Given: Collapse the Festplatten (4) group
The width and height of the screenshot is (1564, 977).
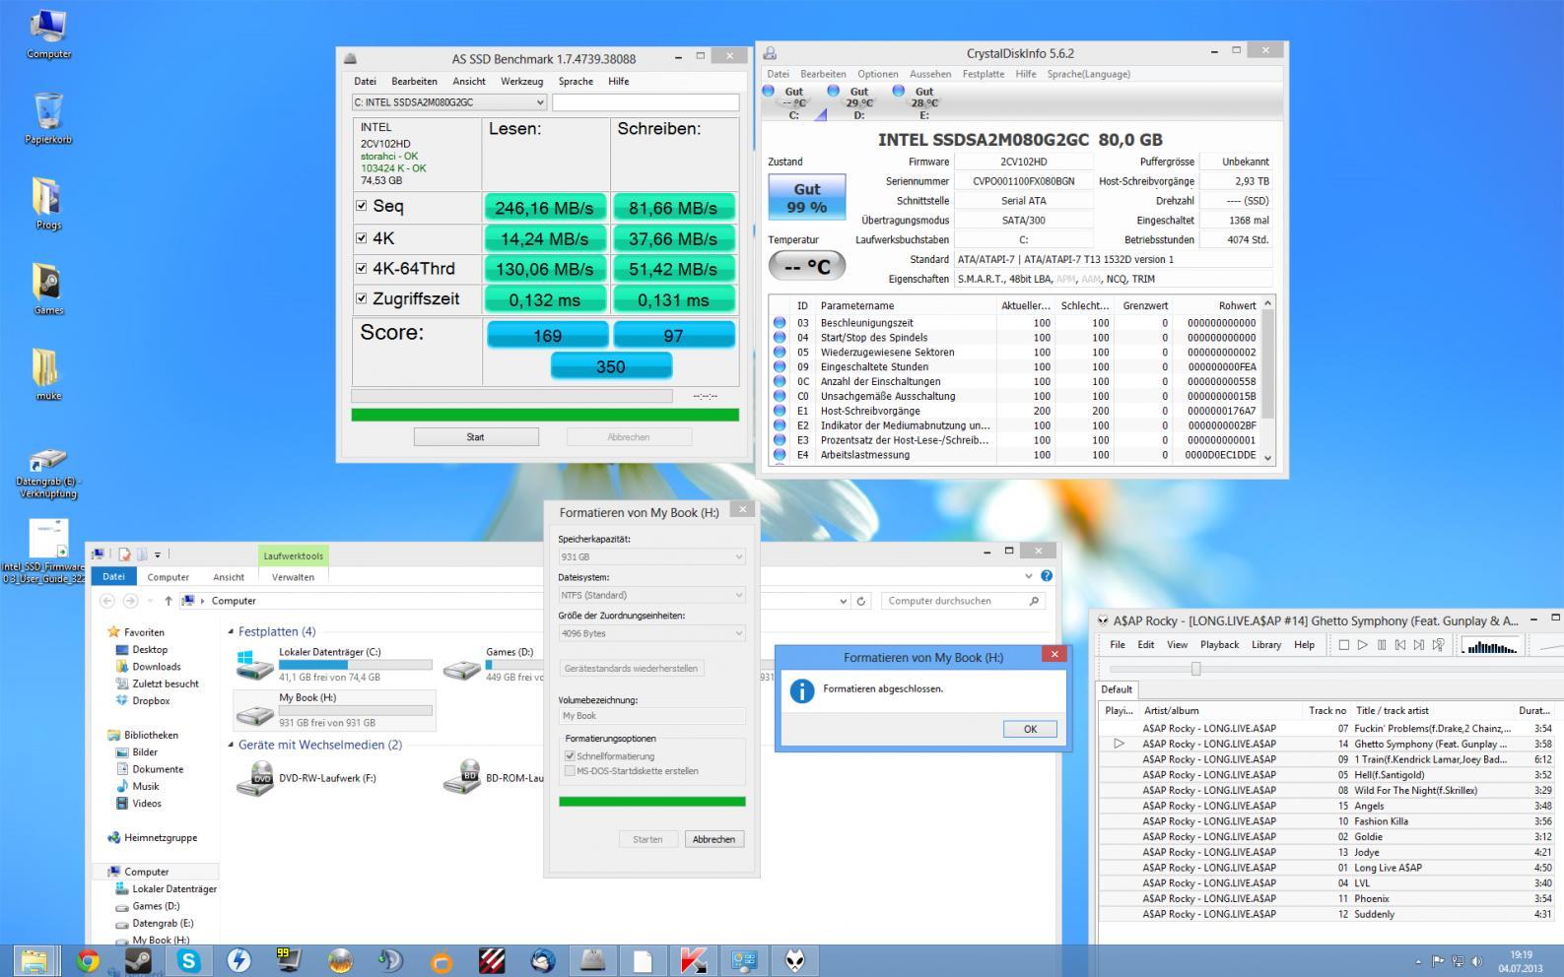Looking at the screenshot, I should [232, 631].
